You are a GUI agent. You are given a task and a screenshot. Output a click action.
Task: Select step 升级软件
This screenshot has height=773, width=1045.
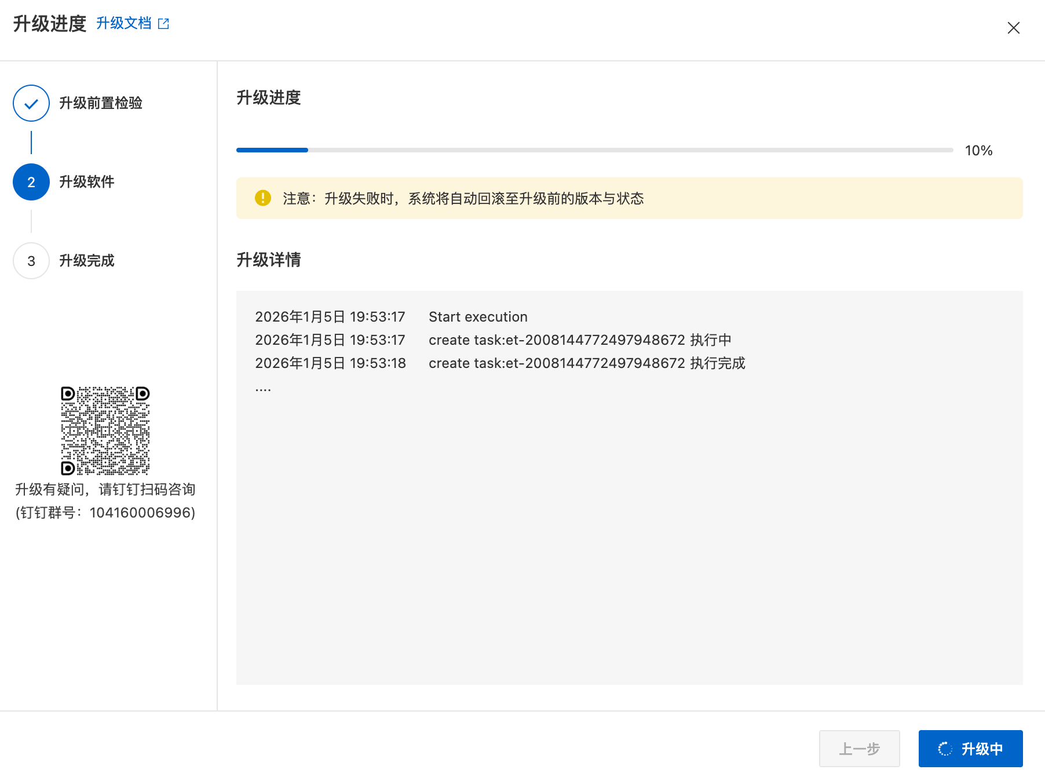pyautogui.click(x=87, y=182)
